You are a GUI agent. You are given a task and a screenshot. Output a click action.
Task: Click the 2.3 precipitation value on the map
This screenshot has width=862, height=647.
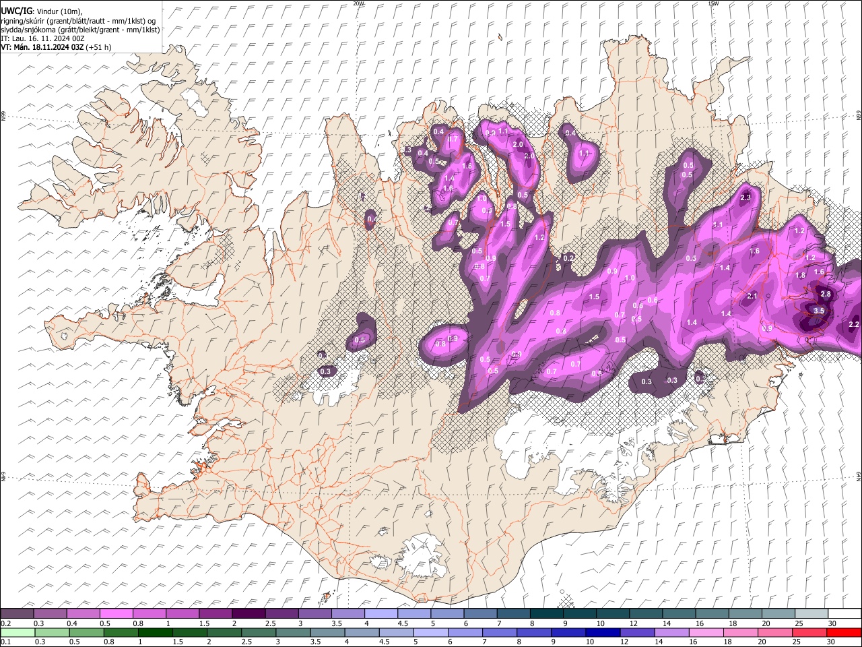coord(745,198)
